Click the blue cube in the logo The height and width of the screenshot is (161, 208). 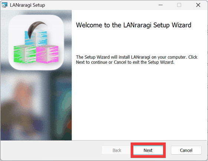click(36, 37)
